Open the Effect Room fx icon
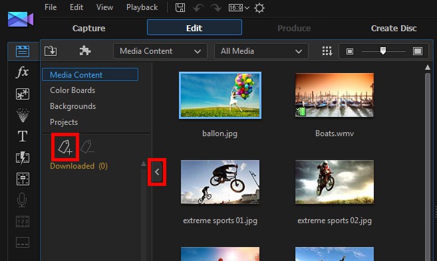The width and height of the screenshot is (437, 261). click(23, 72)
